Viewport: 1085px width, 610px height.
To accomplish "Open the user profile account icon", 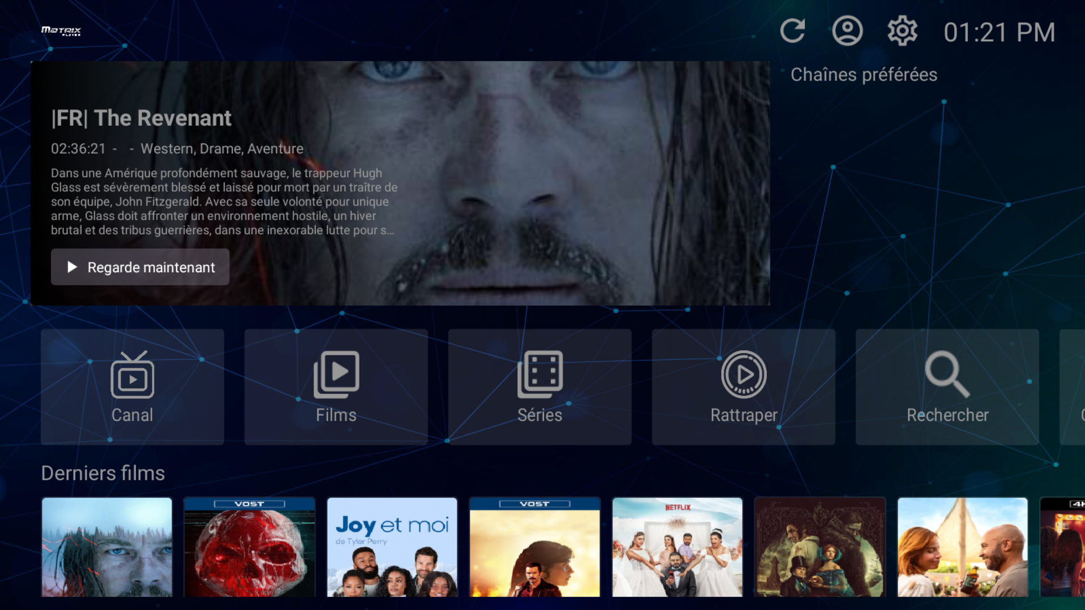I will (847, 31).
